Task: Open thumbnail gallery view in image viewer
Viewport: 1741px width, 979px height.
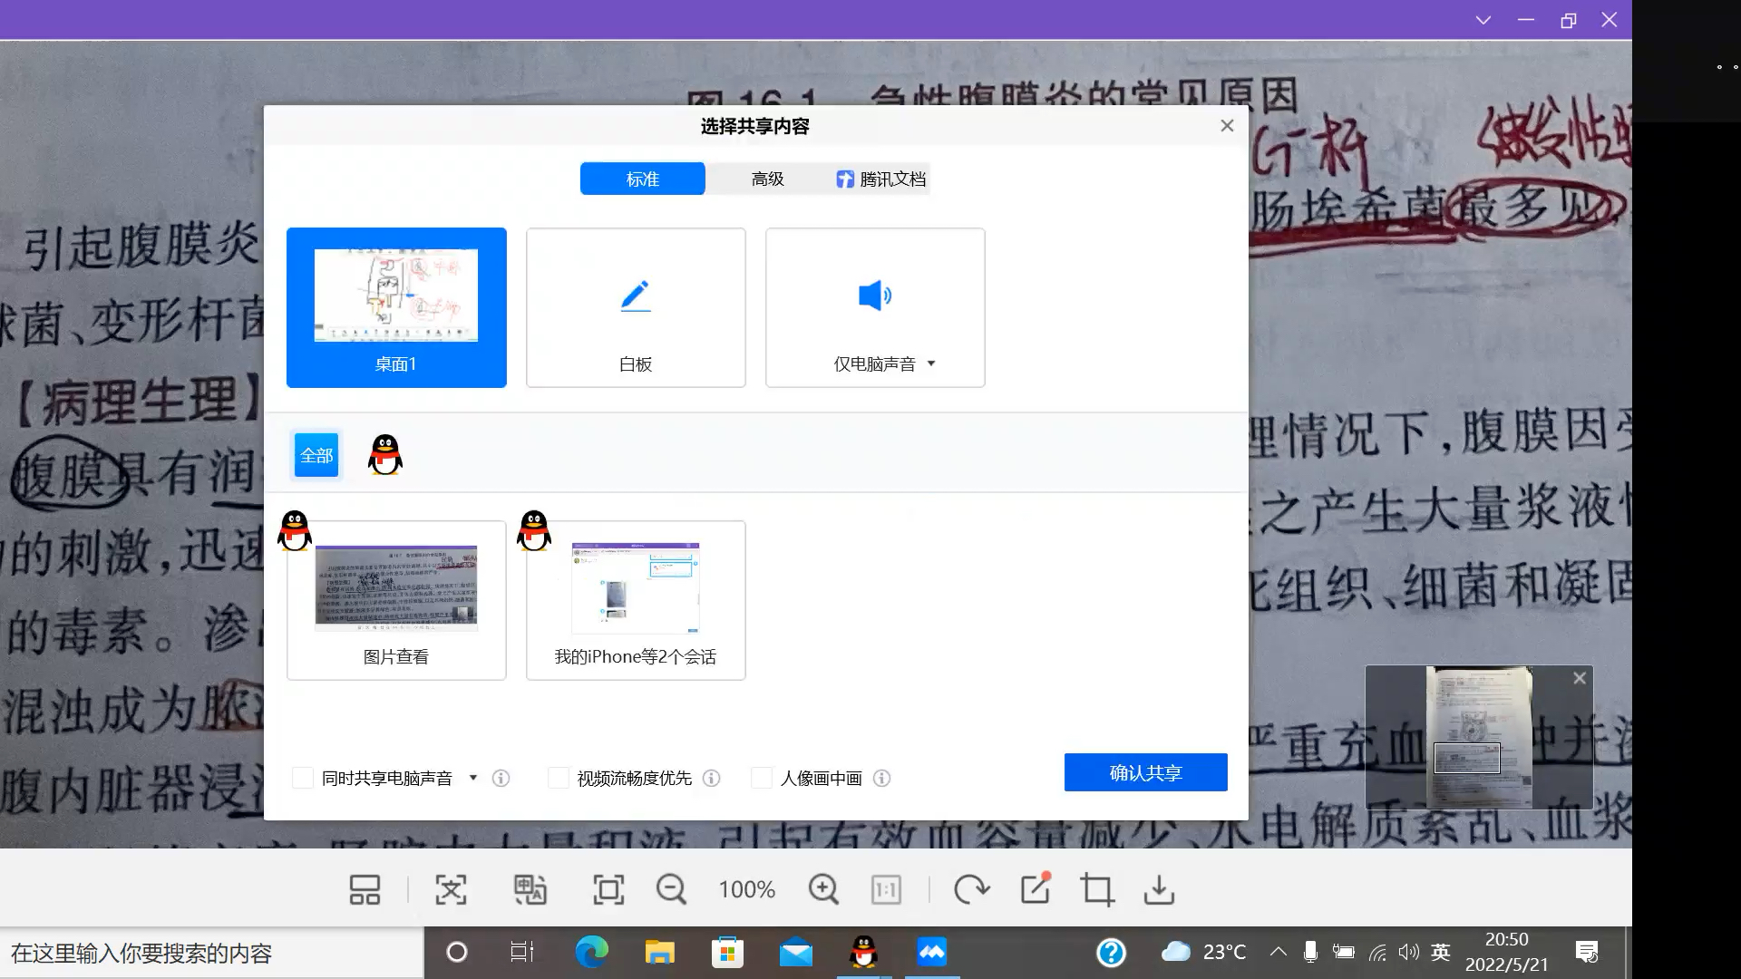Action: tap(365, 890)
